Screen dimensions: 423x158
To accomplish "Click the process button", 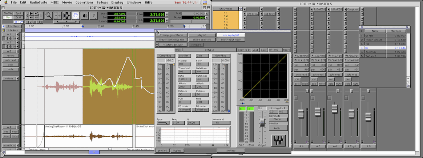I will (x=231, y=151).
